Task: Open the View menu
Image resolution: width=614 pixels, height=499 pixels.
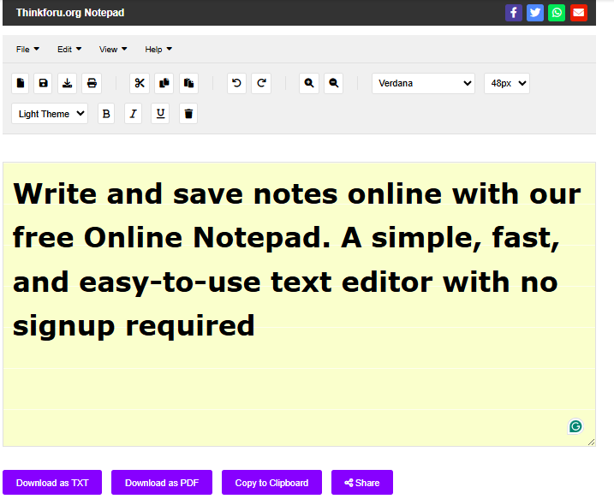Action: click(x=113, y=50)
